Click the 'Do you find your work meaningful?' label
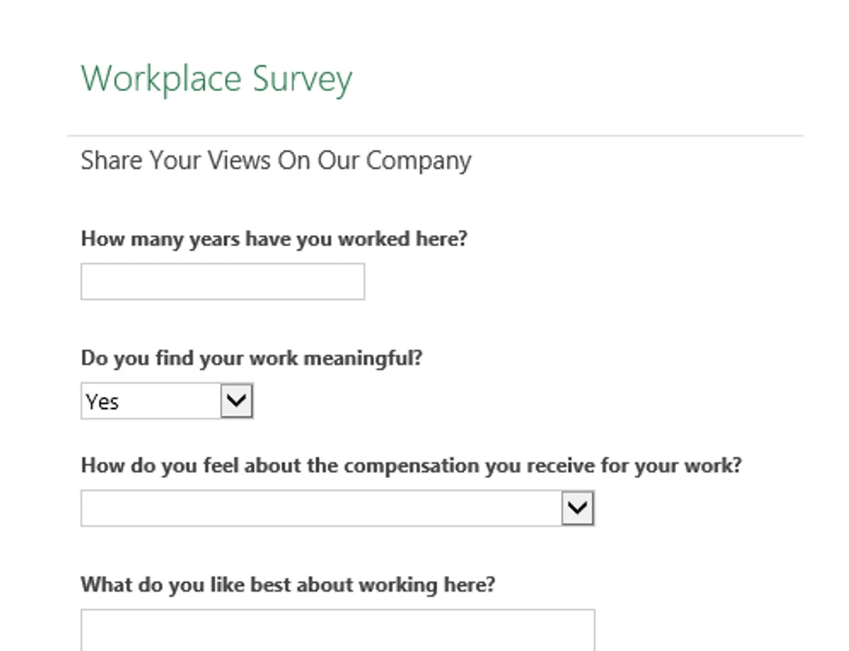849x651 pixels. pyautogui.click(x=250, y=358)
